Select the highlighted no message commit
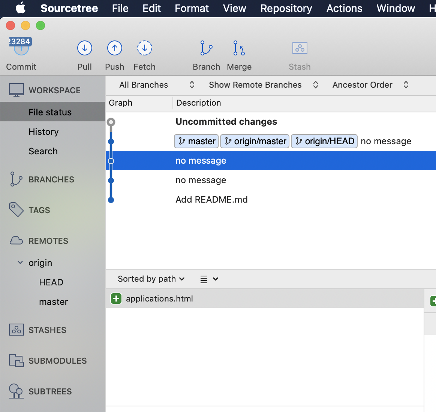The image size is (436, 412). (271, 161)
